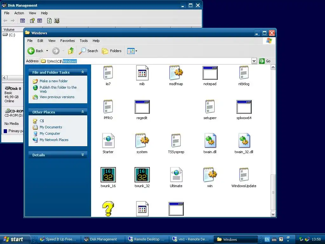Screen dimensions: 325x244
Task: Open the Action menu in Disk Management
Action: pos(19,13)
